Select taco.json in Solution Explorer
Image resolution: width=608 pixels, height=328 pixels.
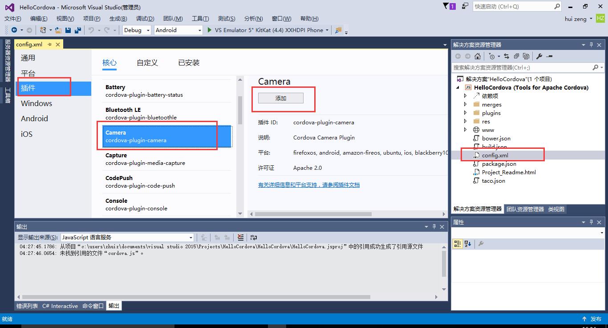point(493,180)
